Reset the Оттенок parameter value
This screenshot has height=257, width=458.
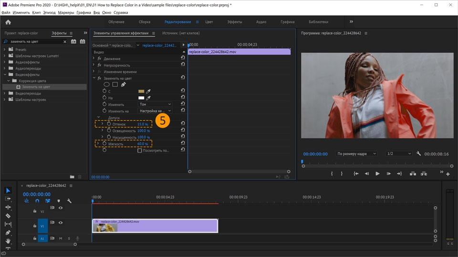183,124
